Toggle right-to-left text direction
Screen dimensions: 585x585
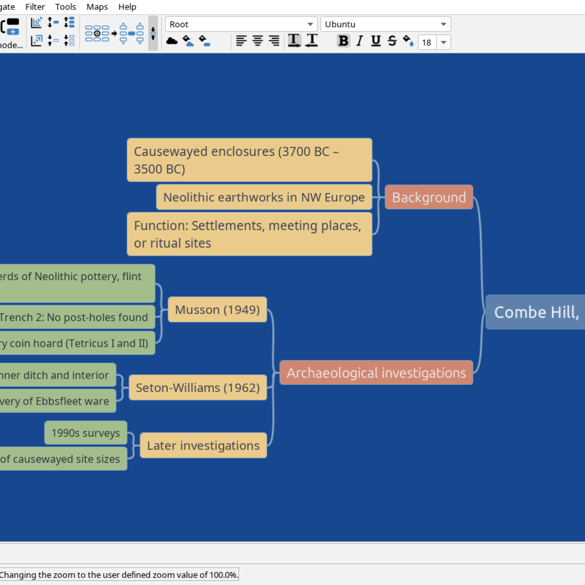click(311, 41)
